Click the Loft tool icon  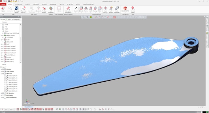[x=91, y=8]
